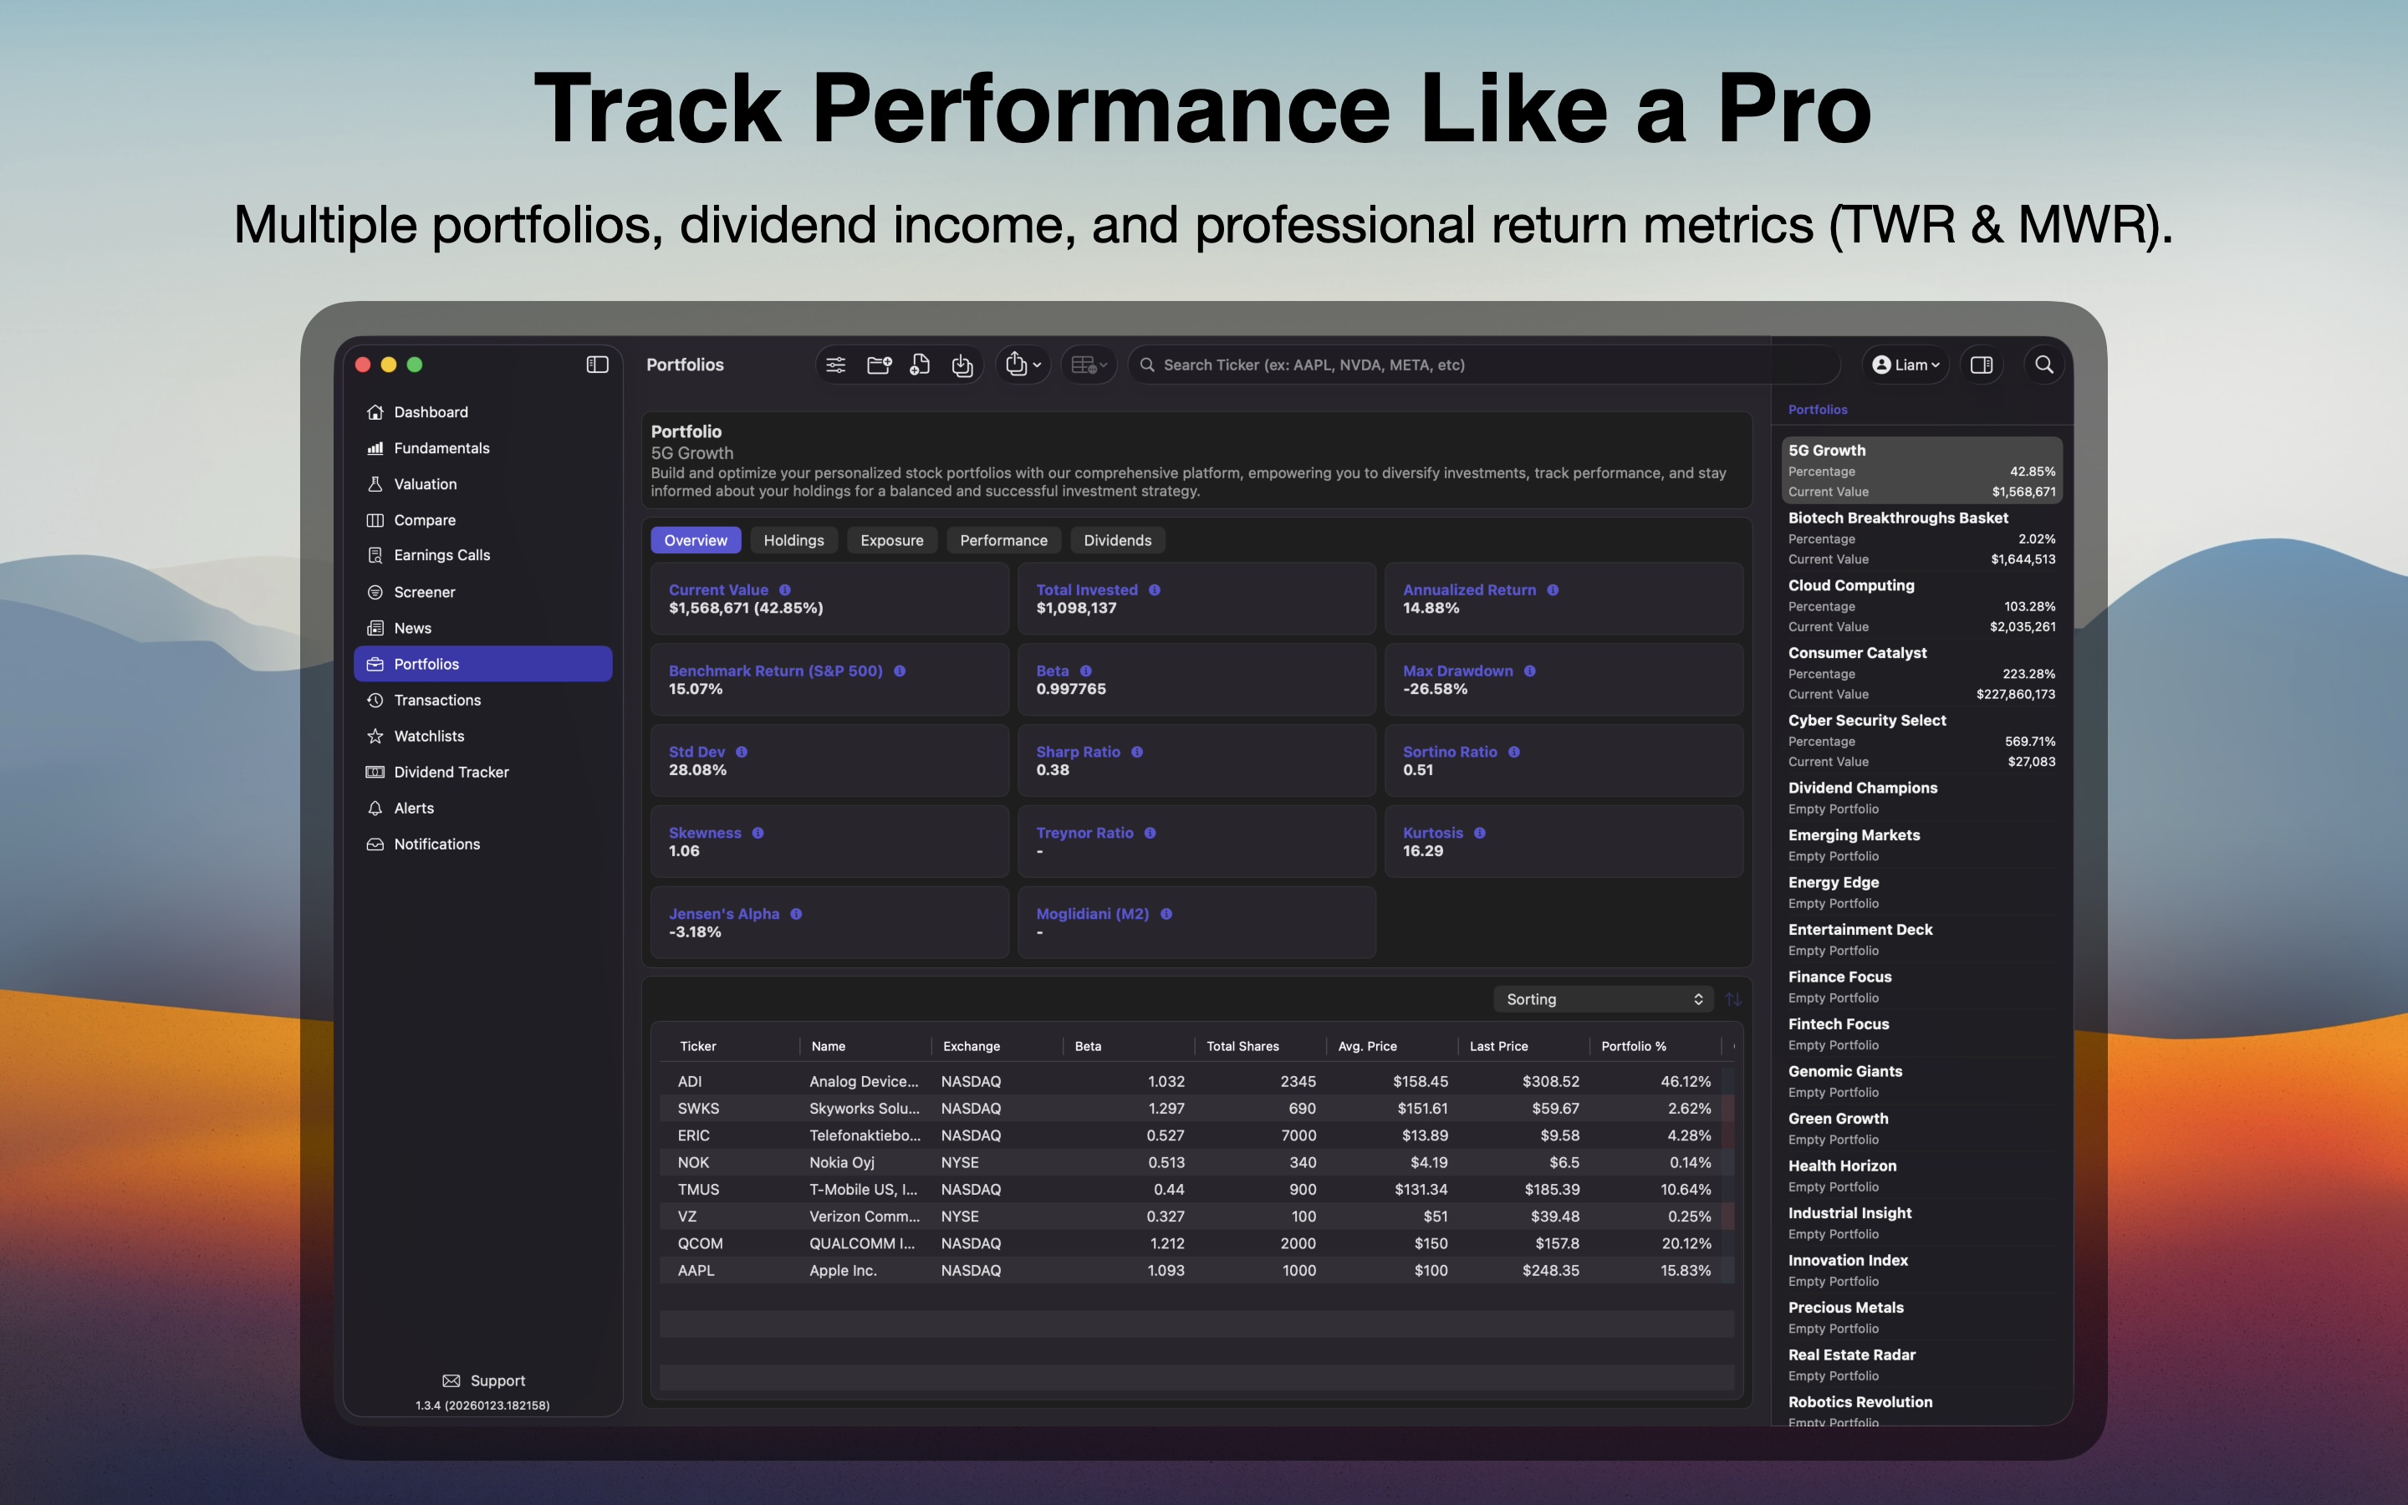Click the Current Value info icon
The height and width of the screenshot is (1505, 2408).
point(785,590)
